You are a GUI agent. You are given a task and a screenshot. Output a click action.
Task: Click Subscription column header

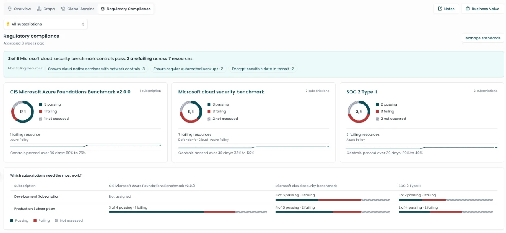[25, 186]
